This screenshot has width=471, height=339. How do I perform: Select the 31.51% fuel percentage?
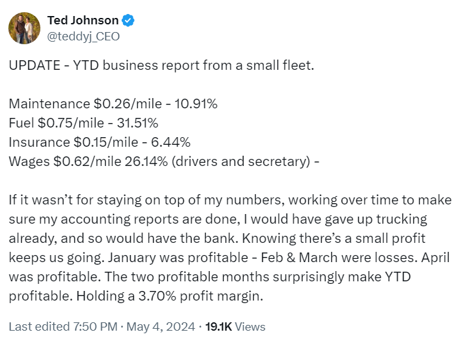tap(137, 123)
